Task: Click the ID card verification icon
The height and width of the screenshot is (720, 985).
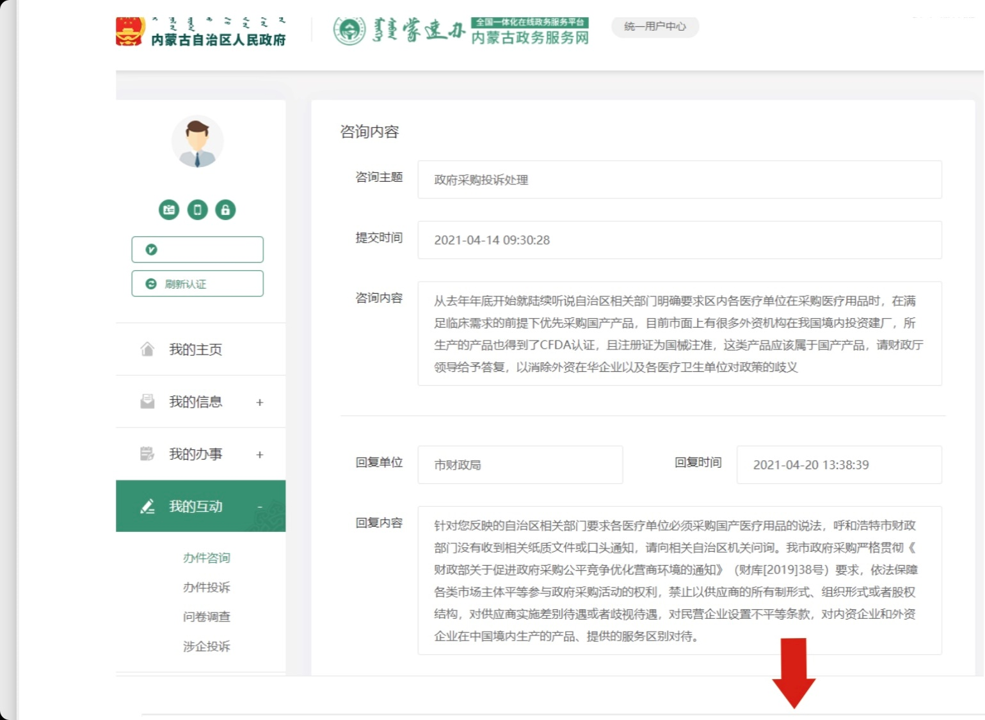Action: (x=169, y=210)
